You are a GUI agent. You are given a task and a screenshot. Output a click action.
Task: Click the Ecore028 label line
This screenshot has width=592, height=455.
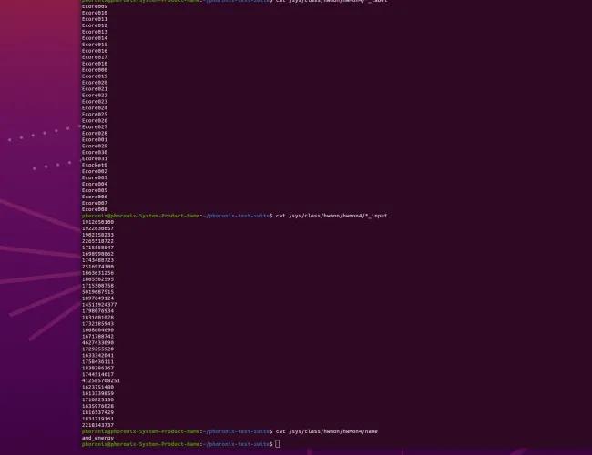click(95, 133)
